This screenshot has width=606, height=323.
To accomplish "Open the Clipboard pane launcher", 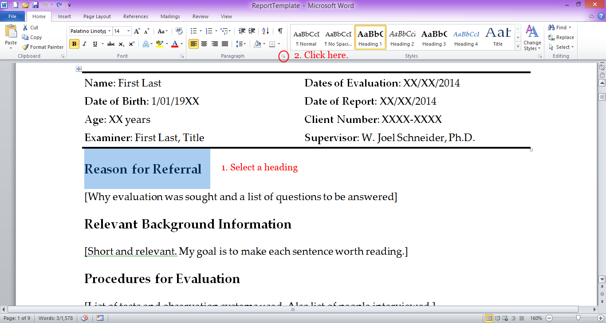I will 63,56.
